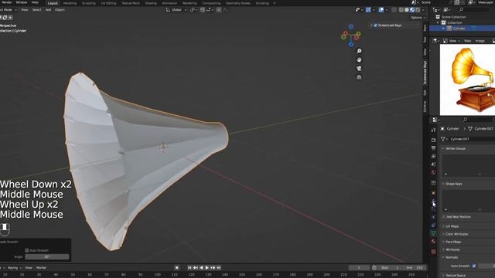Expand the Attributes panel
Screen dimensions: 495x278
click(452, 249)
